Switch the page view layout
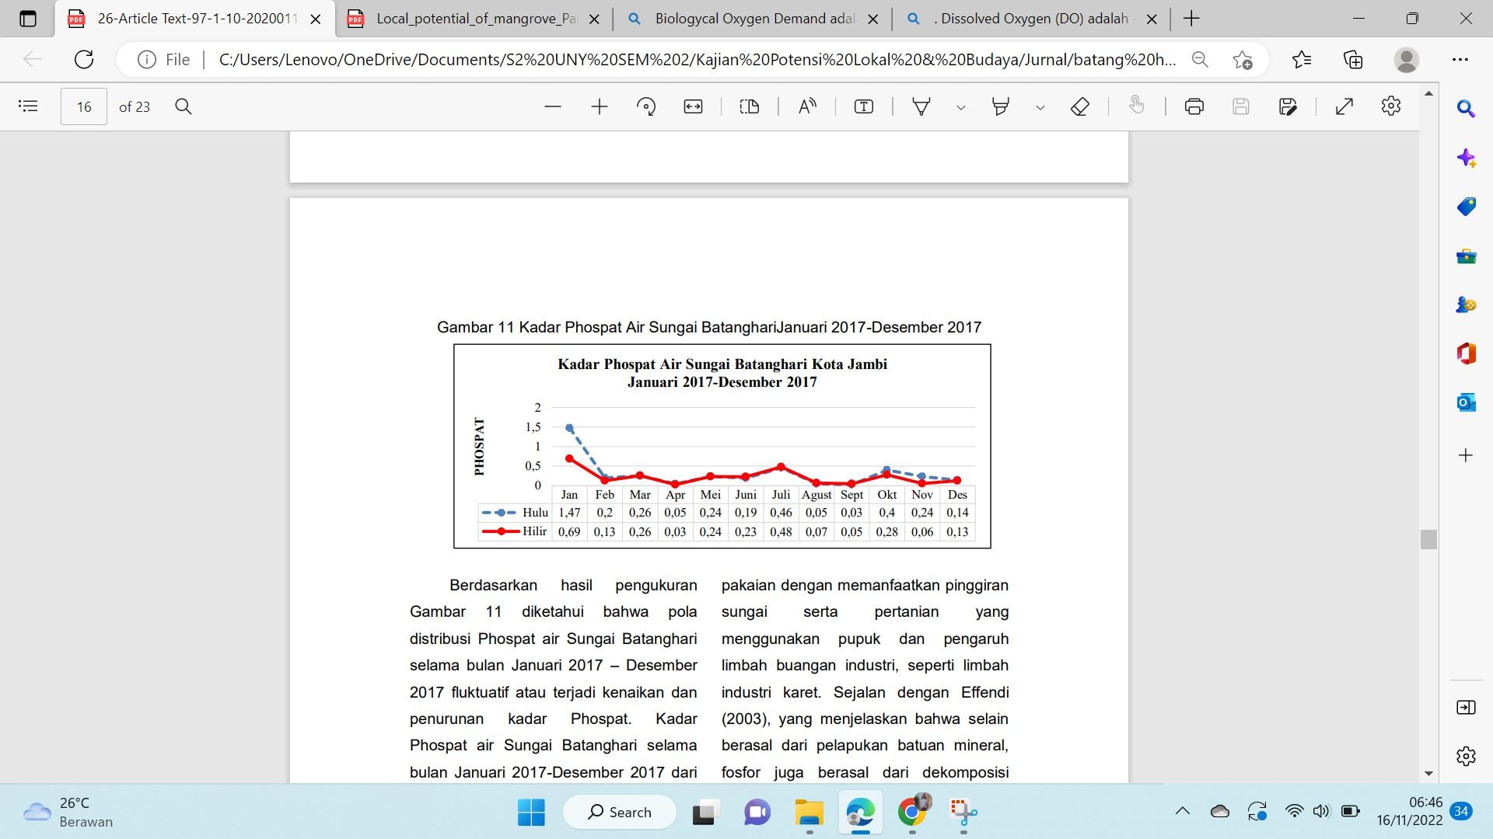Image resolution: width=1493 pixels, height=839 pixels. pos(750,106)
